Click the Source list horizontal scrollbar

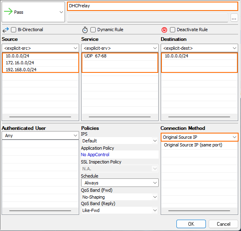(40, 117)
